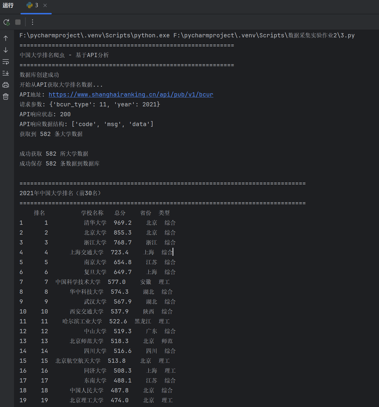Toggle scroll to end of output
This screenshot has height=407, width=379.
tap(6, 73)
